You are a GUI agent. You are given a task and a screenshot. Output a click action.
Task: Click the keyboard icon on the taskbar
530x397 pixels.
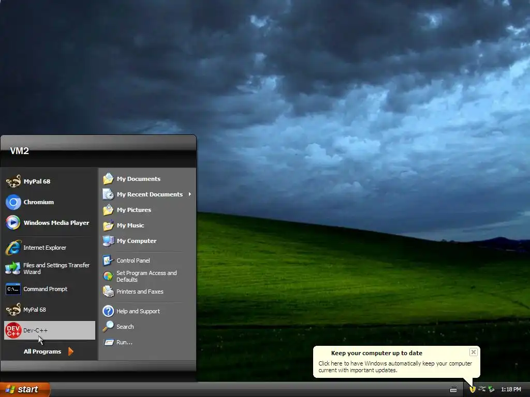[x=453, y=390]
